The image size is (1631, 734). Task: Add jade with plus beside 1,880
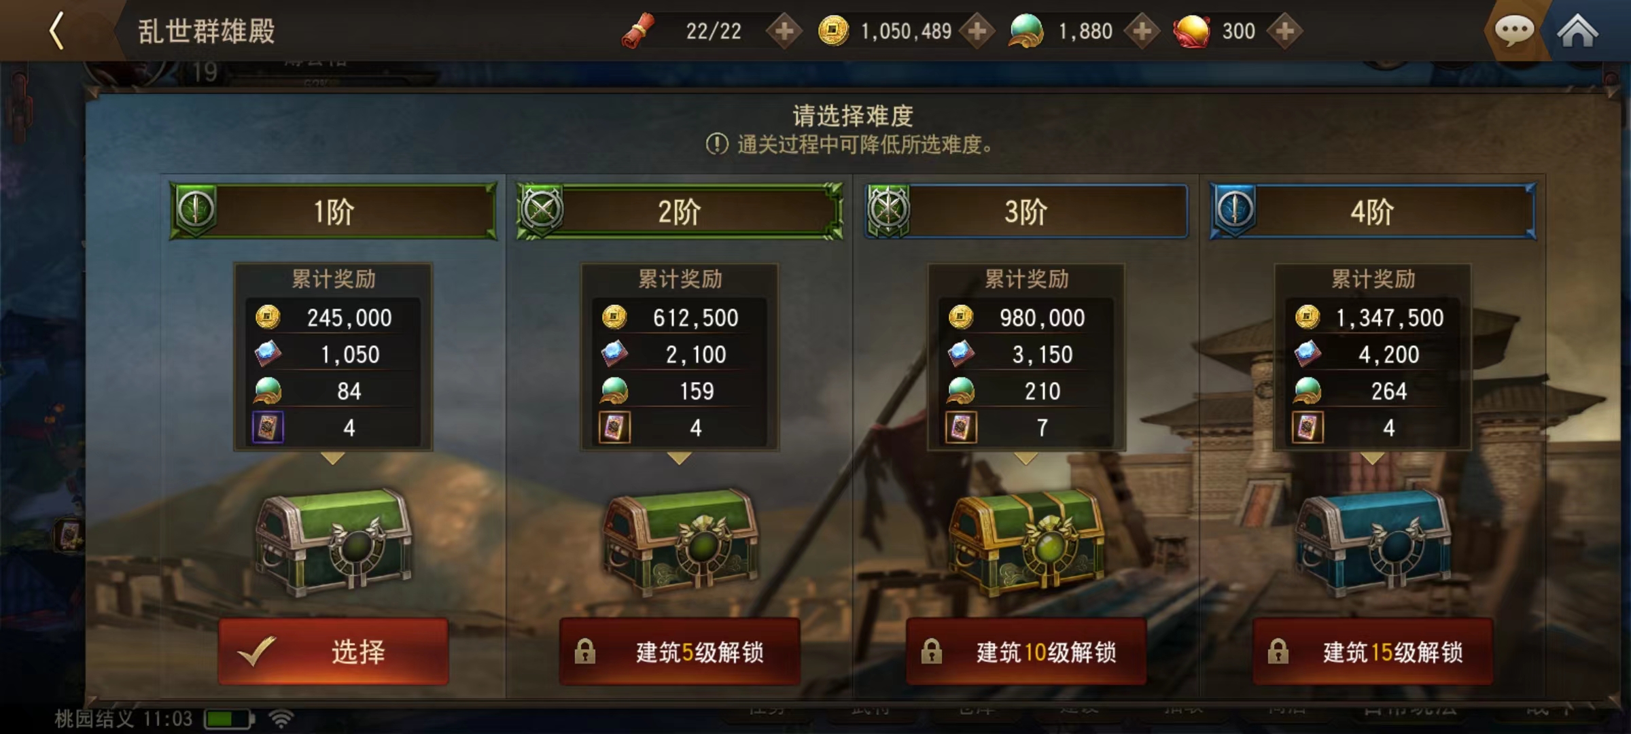coord(1142,31)
